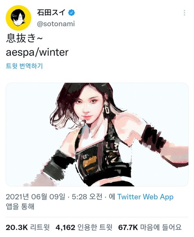Click the 5:28 오전 time stamp
The width and height of the screenshot is (194, 237).
pos(87,197)
